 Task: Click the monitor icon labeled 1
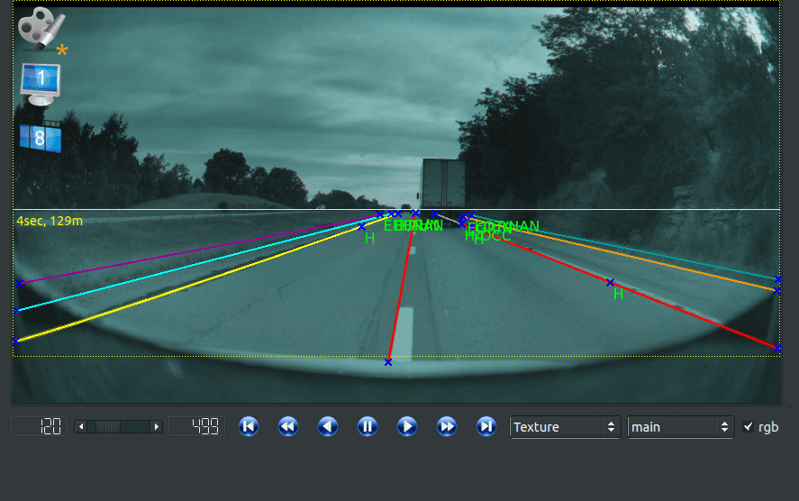click(x=41, y=82)
